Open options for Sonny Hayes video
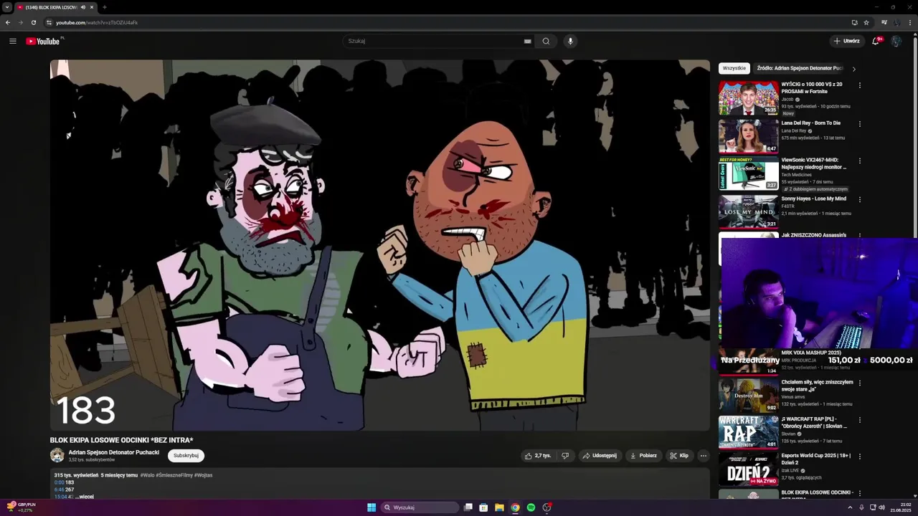 [x=859, y=200]
